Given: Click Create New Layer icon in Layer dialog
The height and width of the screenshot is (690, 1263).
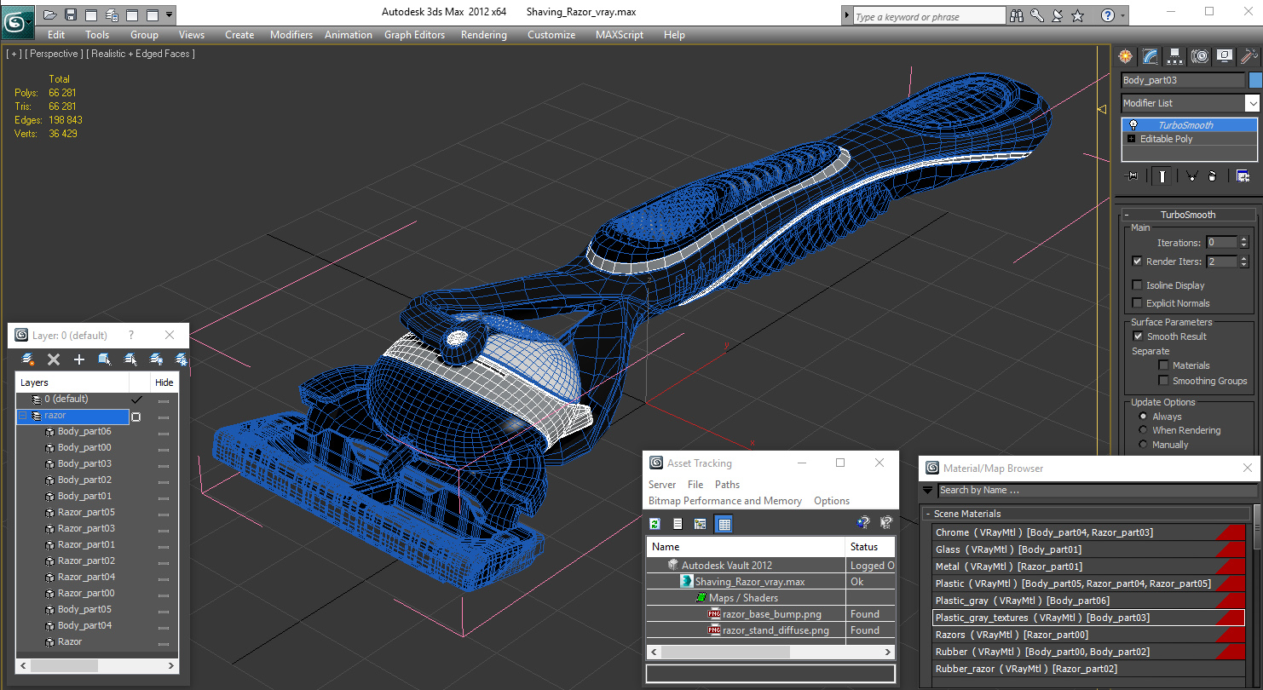Looking at the screenshot, I should click(28, 359).
